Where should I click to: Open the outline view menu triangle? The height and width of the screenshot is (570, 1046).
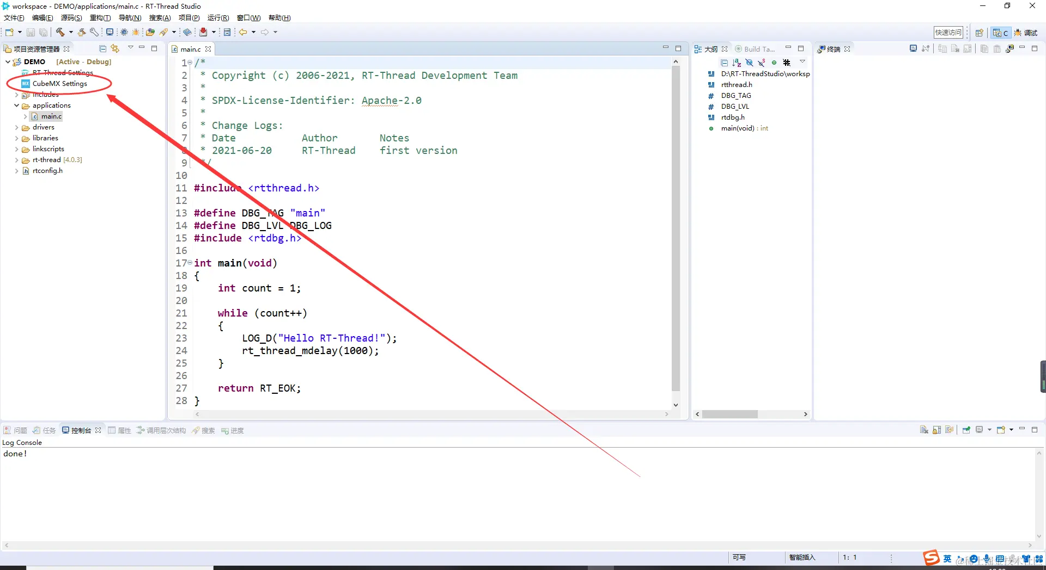click(x=802, y=62)
